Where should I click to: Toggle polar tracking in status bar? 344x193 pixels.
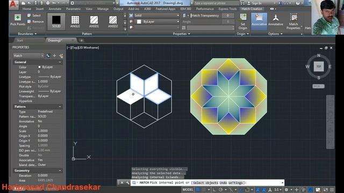pyautogui.click(x=221, y=190)
